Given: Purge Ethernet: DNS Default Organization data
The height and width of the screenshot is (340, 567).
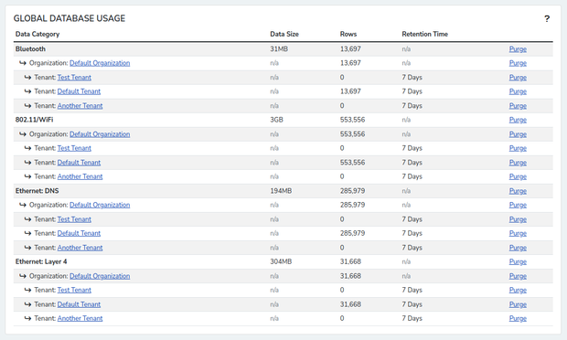Looking at the screenshot, I should [x=518, y=205].
